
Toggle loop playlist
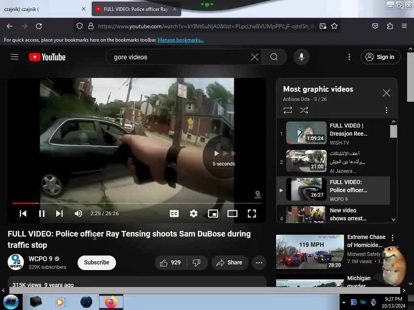(x=288, y=110)
